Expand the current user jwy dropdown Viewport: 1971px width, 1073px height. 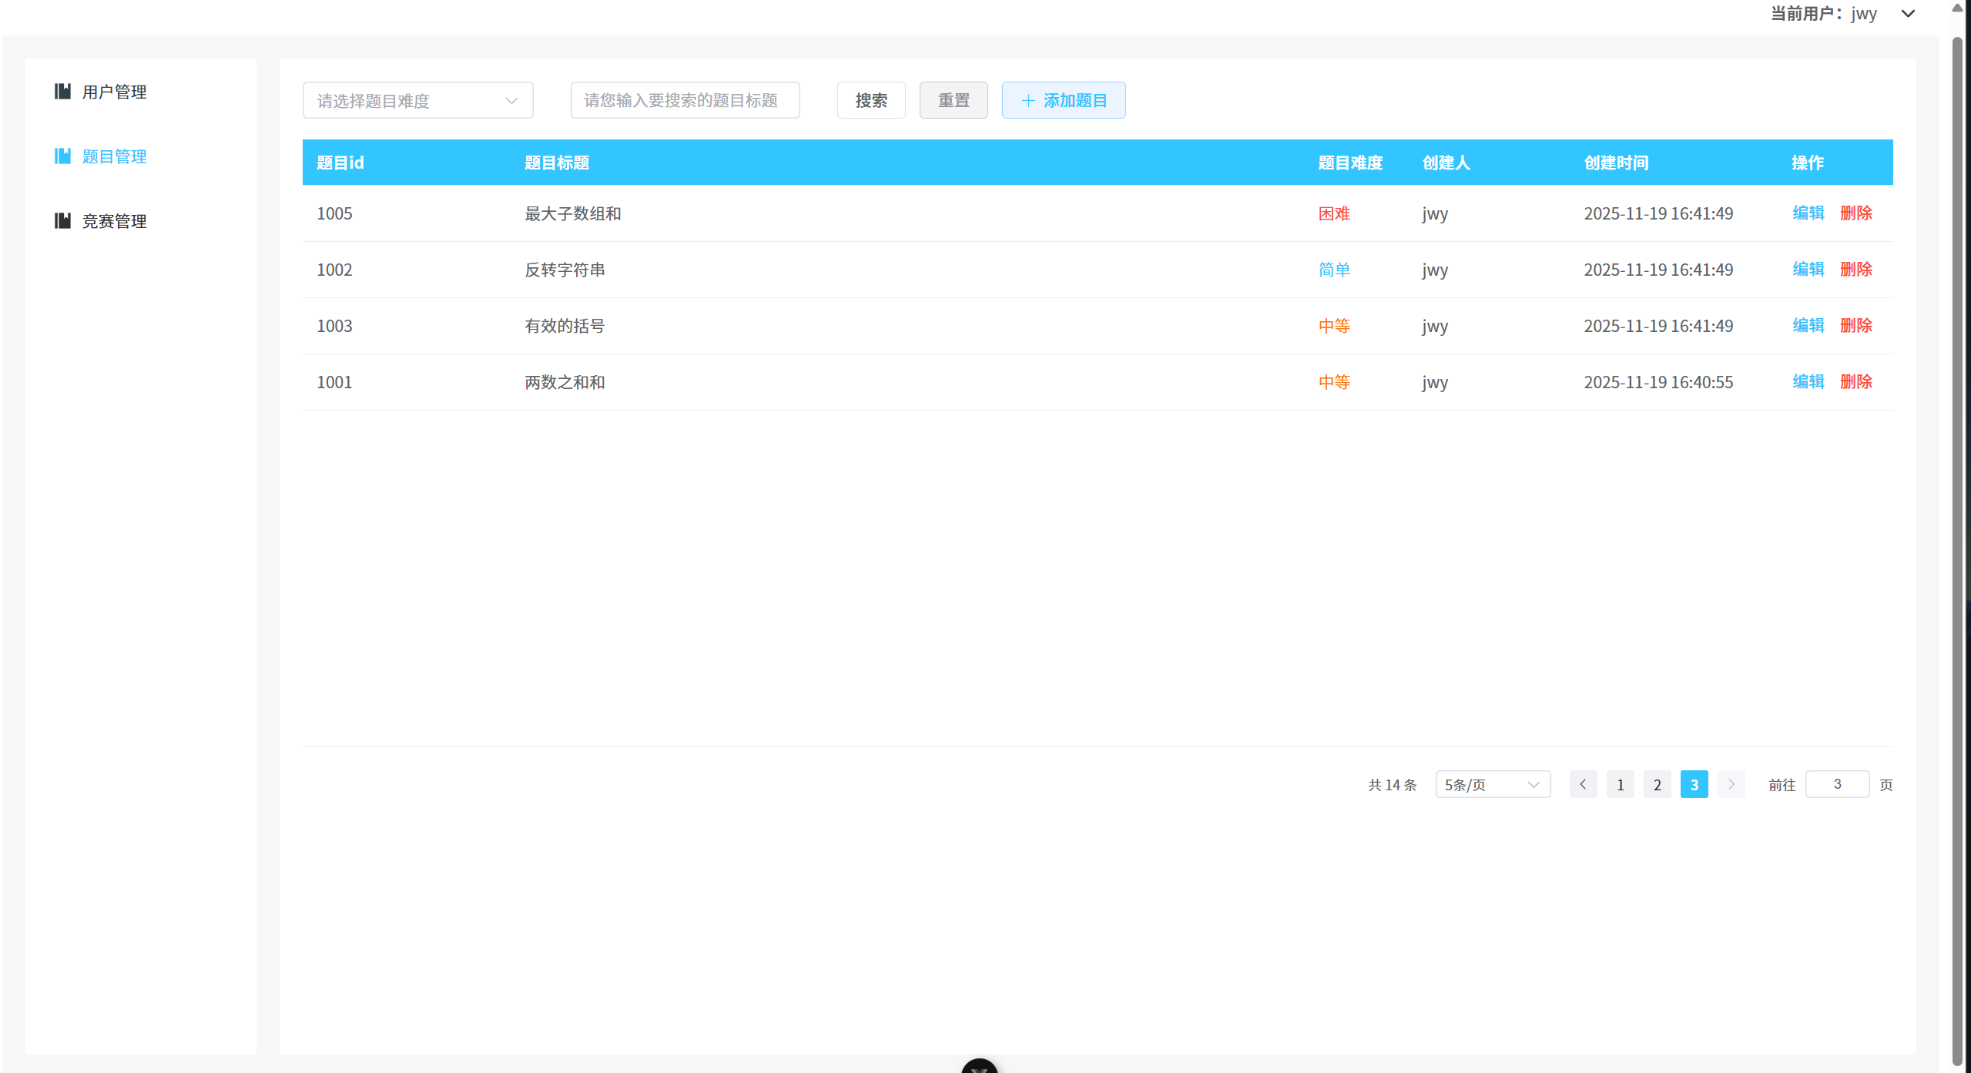pyautogui.click(x=1908, y=13)
